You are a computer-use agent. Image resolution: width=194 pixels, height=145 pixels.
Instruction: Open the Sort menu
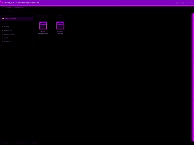coord(16,11)
